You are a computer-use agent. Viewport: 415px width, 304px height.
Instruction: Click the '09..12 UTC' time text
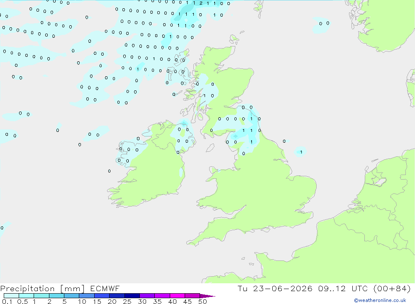click(343, 289)
